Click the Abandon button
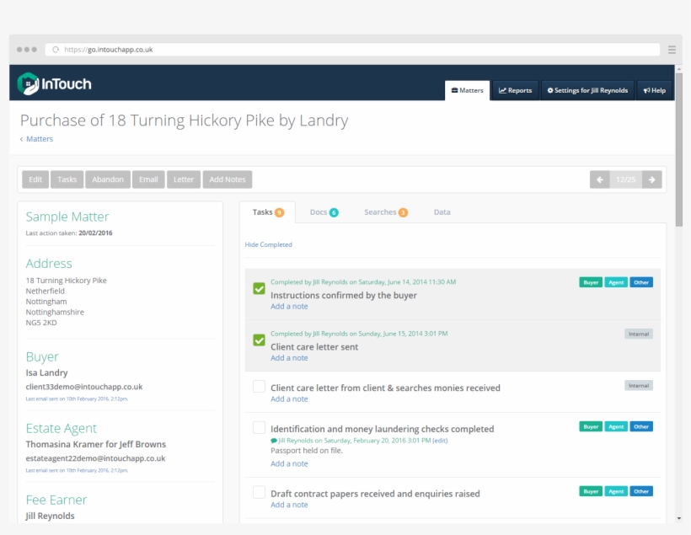The height and width of the screenshot is (535, 691). pyautogui.click(x=107, y=179)
